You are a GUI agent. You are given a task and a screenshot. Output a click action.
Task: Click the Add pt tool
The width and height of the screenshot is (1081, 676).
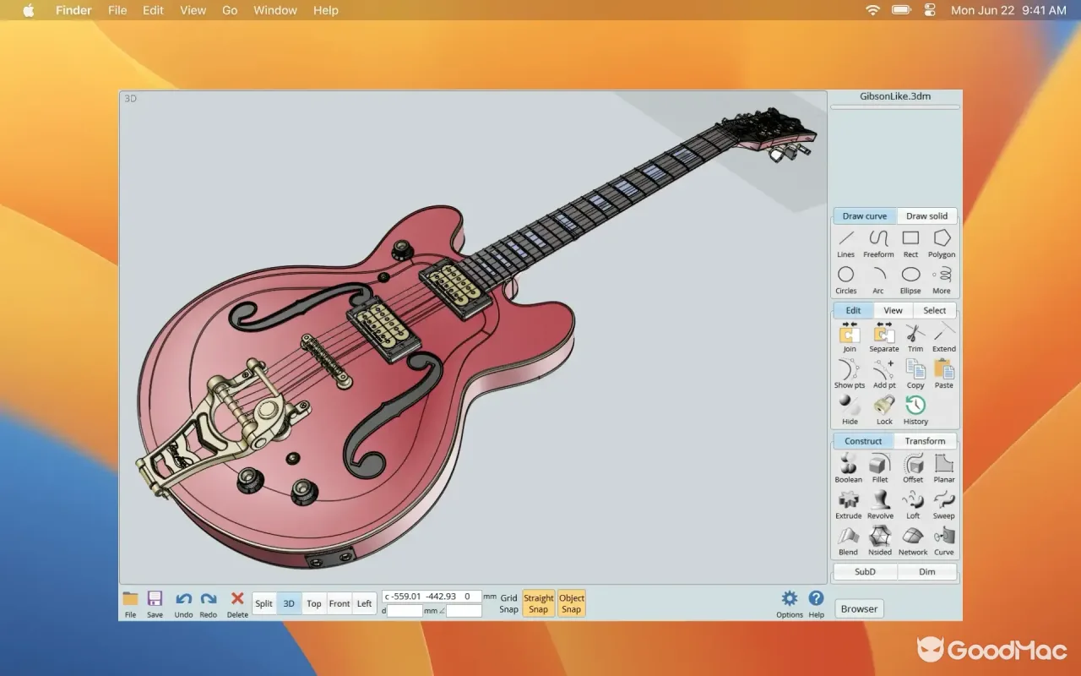click(x=883, y=373)
